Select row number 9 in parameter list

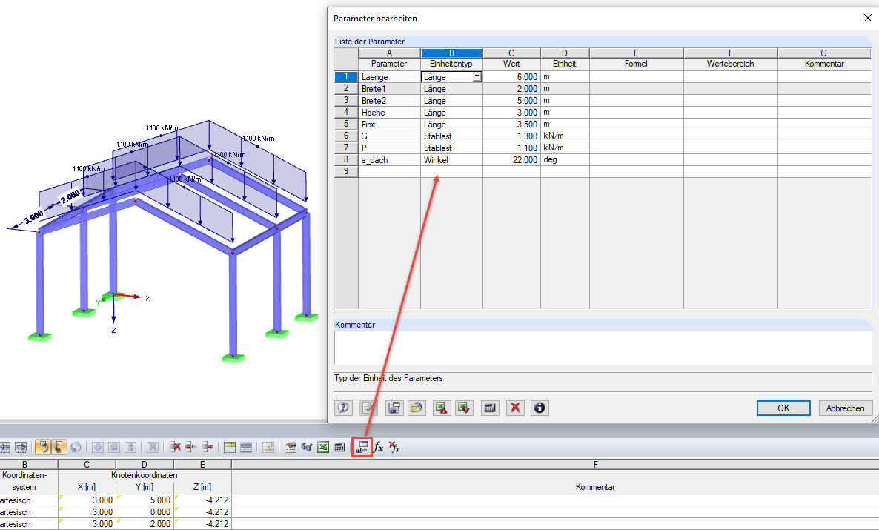[x=346, y=171]
